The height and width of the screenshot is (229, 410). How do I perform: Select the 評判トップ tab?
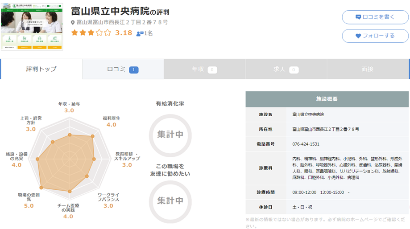41,69
